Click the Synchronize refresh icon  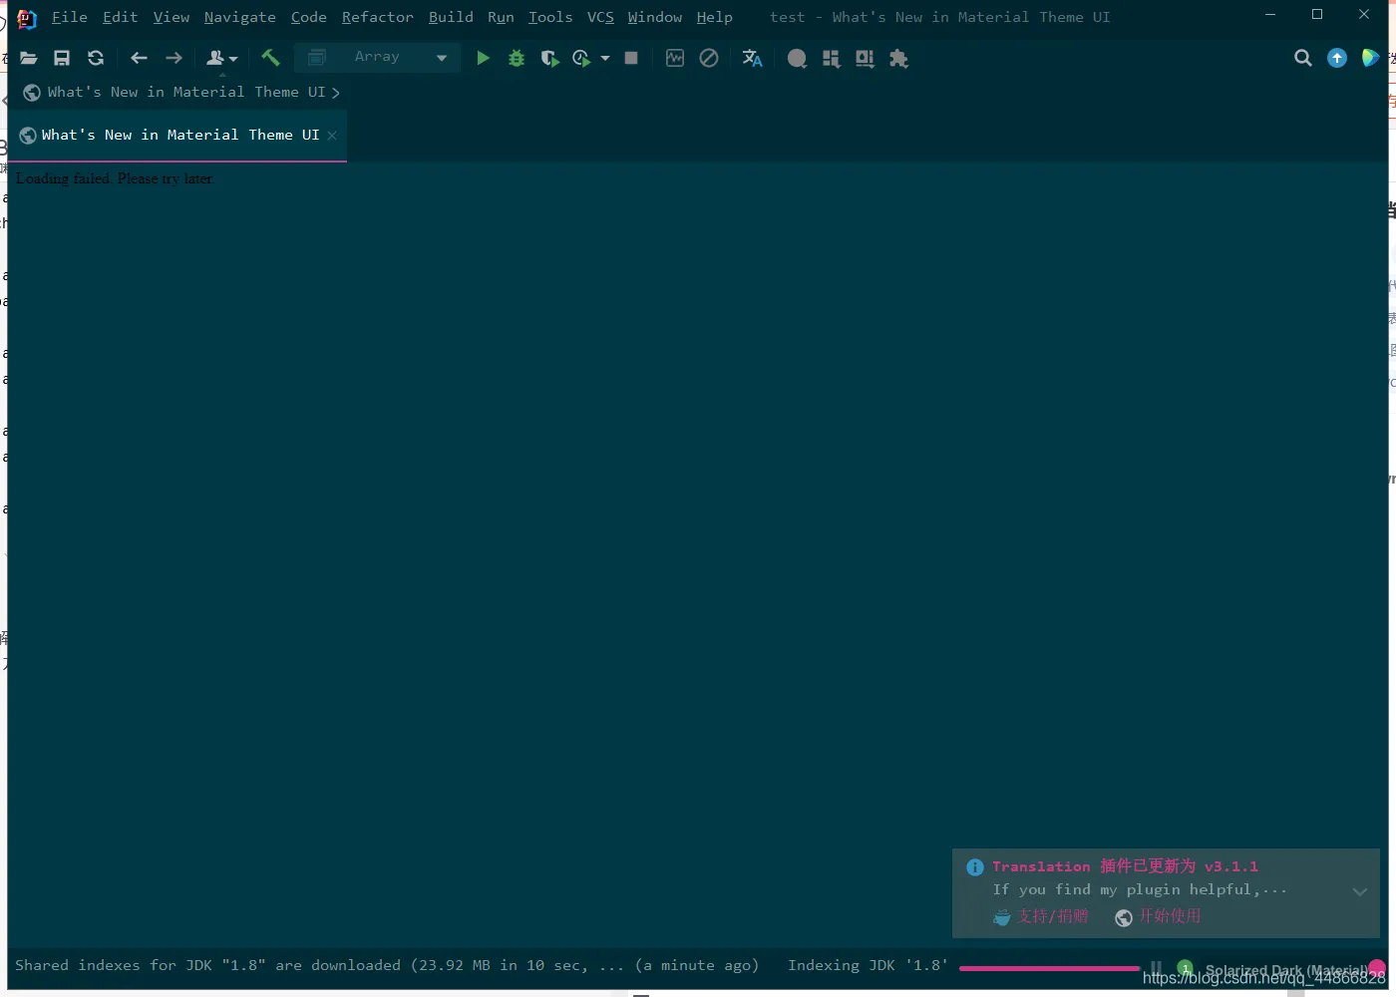[96, 59]
